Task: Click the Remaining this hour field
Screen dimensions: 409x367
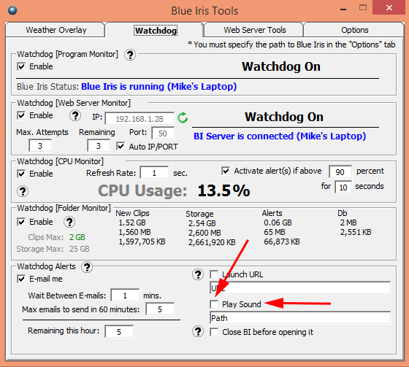Action: point(119,331)
